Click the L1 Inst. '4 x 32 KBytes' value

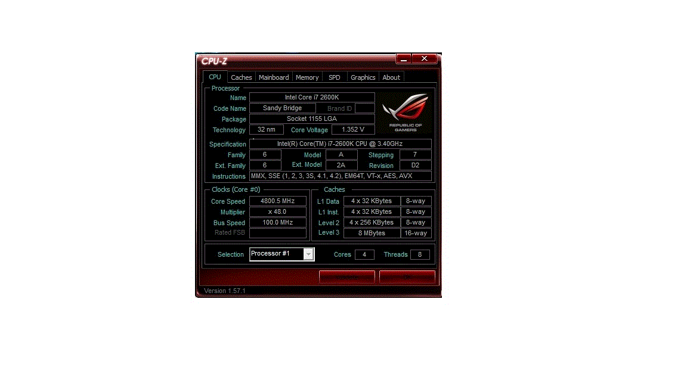click(372, 212)
